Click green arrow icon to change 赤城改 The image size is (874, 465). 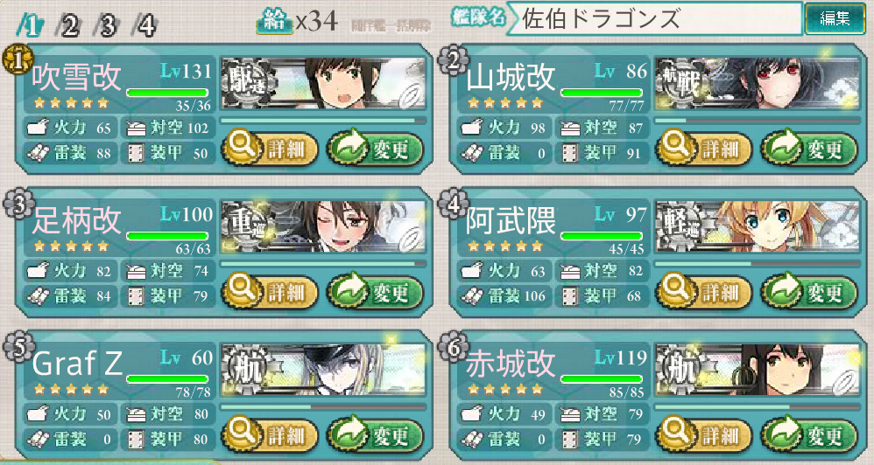pyautogui.click(x=781, y=434)
